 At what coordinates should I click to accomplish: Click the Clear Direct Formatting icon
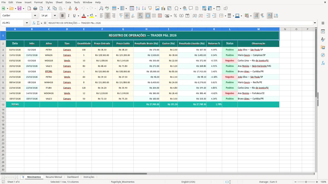(x=76, y=8)
